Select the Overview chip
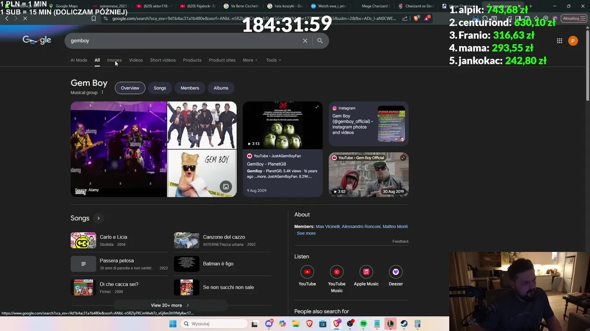590x331 pixels. tap(130, 88)
